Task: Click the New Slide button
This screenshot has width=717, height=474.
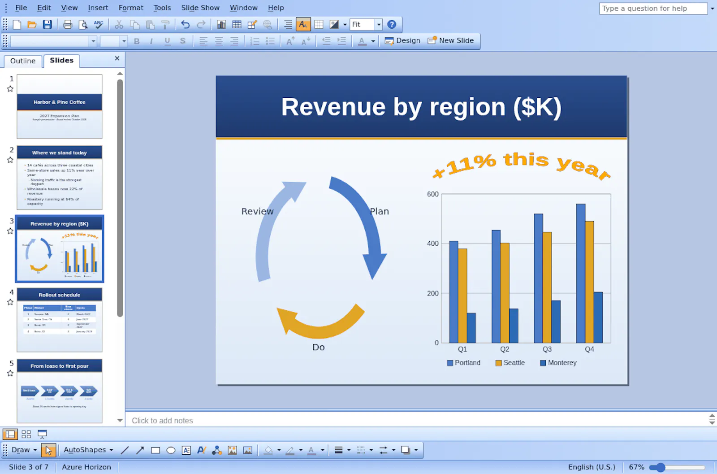Action: click(451, 40)
